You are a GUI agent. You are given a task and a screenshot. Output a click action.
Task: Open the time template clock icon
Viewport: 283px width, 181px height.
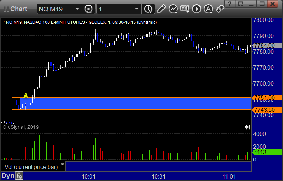click(148, 9)
